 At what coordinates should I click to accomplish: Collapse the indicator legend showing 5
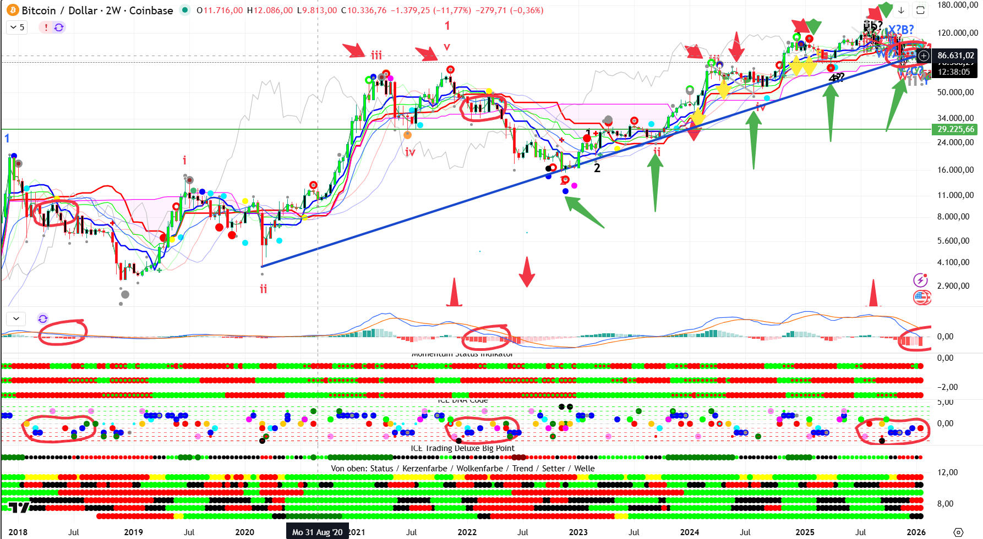(x=17, y=27)
